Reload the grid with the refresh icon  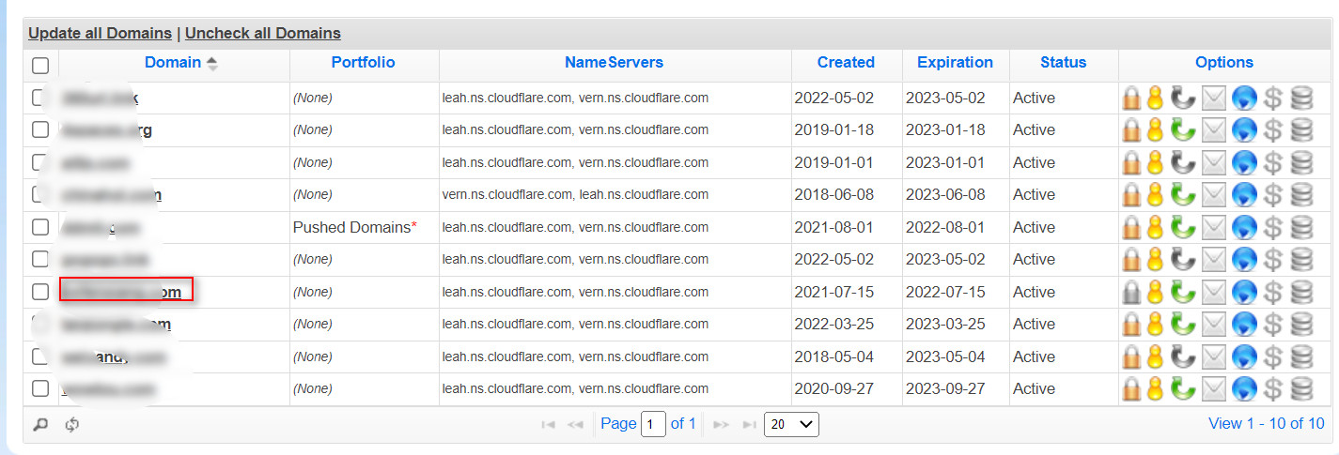click(x=72, y=424)
